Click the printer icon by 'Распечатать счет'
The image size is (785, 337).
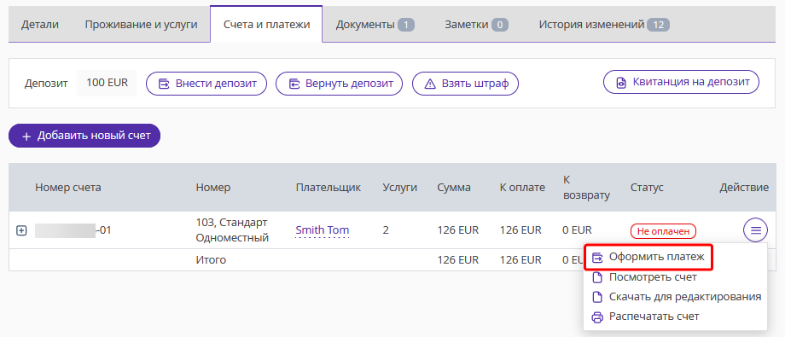(x=597, y=317)
